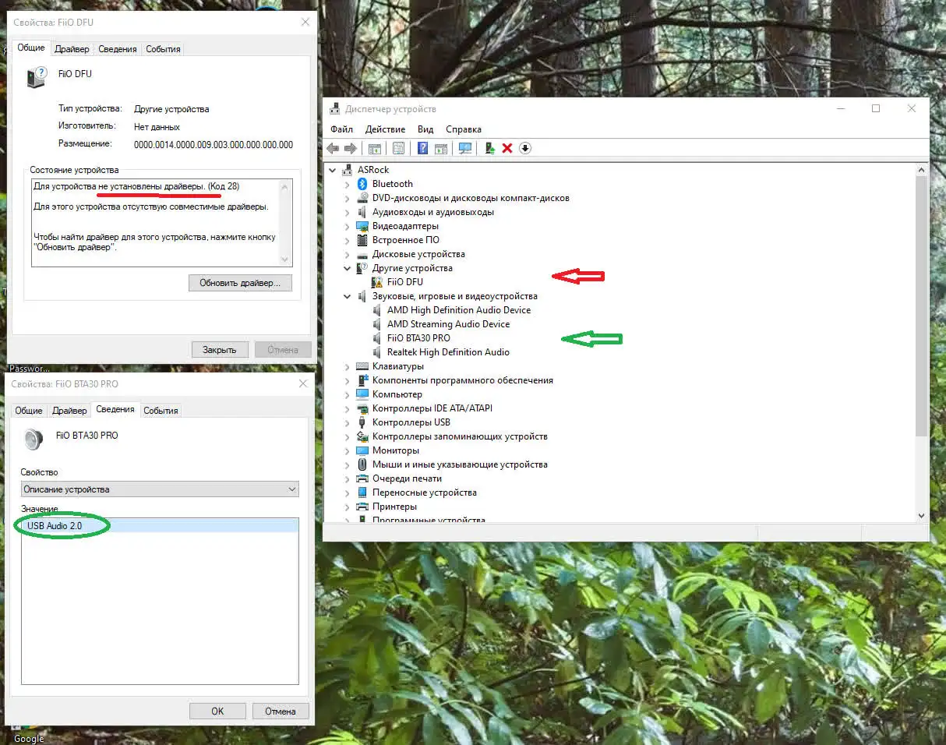The image size is (946, 745).
Task: Click OK in FiiO BTA30 PRO properties
Action: (x=217, y=711)
